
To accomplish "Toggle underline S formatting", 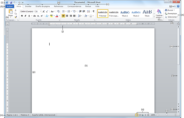I will point(29,16).
